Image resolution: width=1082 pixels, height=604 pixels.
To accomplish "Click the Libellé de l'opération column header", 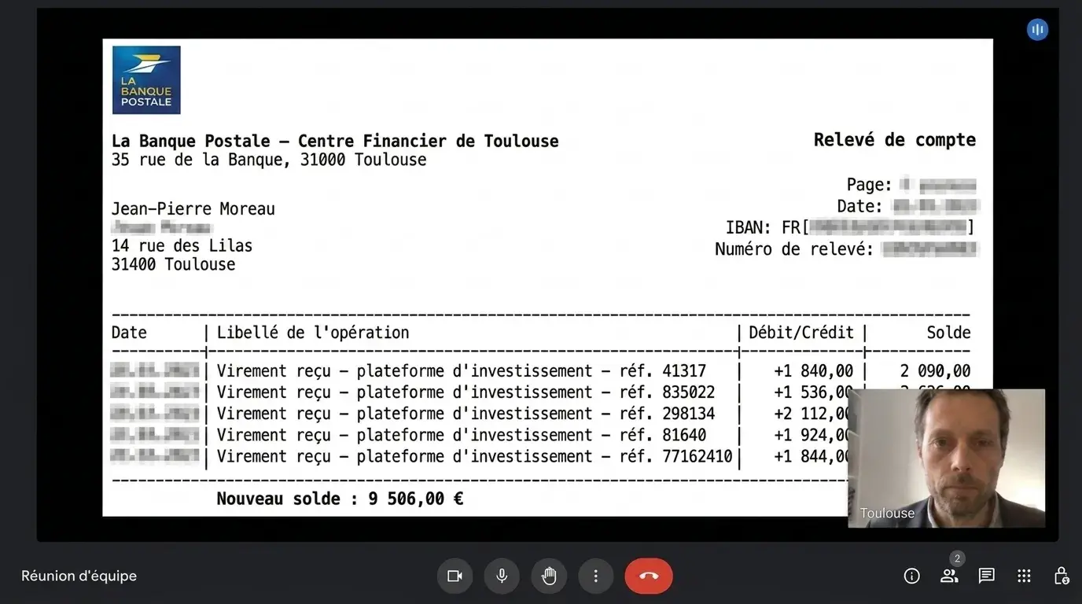I will tap(313, 333).
